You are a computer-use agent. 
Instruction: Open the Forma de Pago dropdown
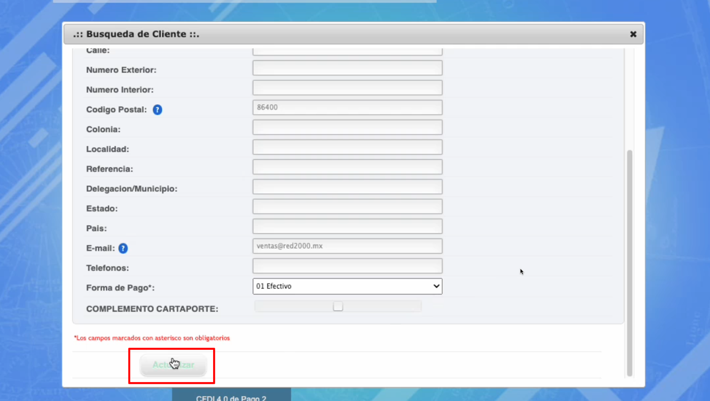(347, 286)
